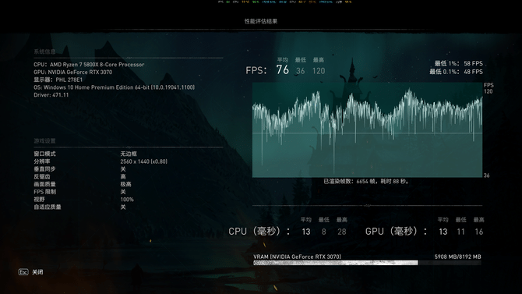Click the 反锯齿 setting value 高
Viewport: 522px width, 294px height.
(123, 177)
